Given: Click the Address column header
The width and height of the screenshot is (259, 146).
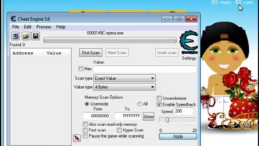Looking at the screenshot, I should 27,53.
